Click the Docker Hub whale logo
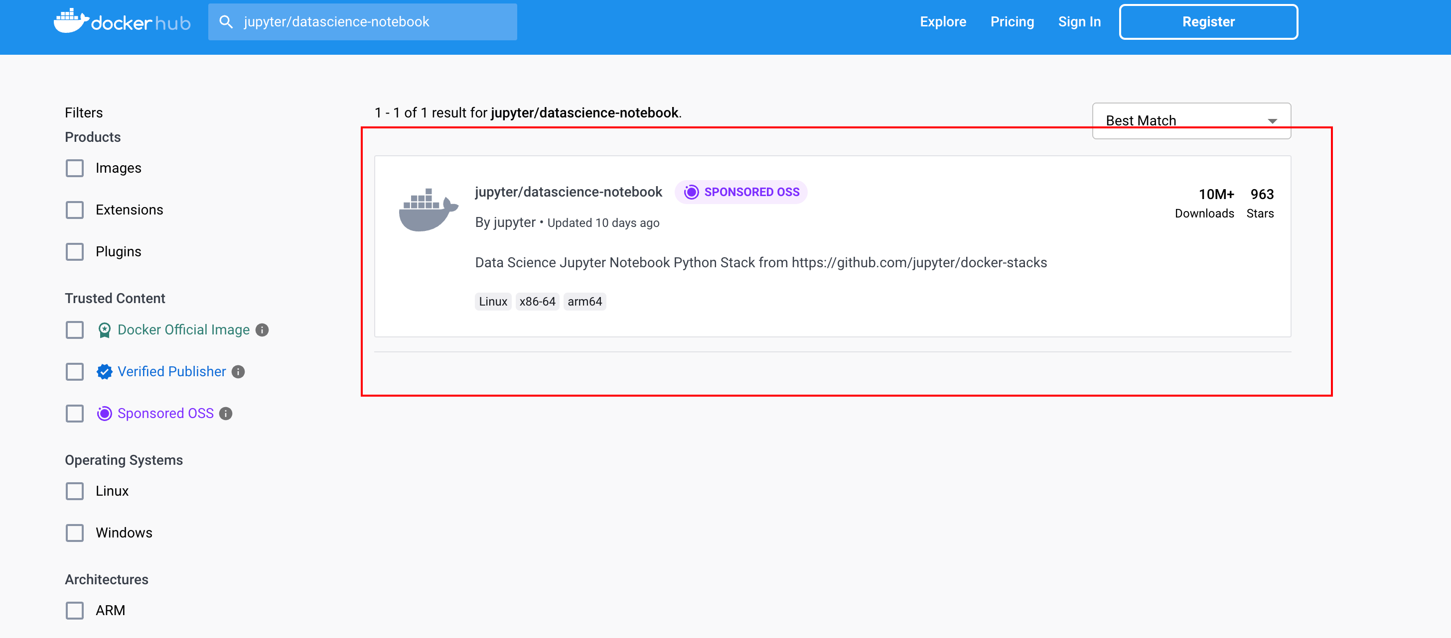 (122, 21)
